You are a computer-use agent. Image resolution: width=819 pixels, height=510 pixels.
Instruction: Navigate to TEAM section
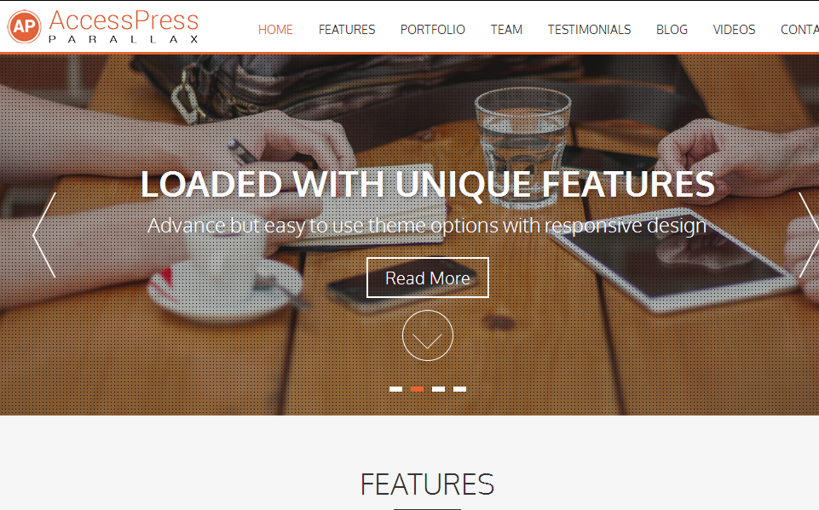point(506,30)
